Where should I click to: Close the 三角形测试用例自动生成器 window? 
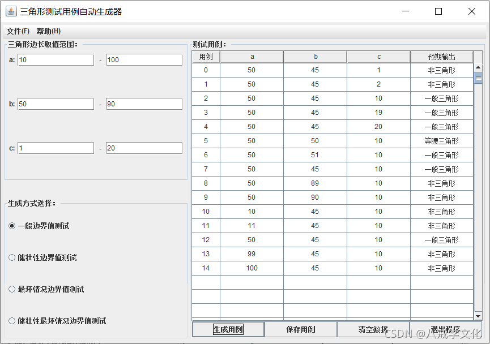(471, 11)
